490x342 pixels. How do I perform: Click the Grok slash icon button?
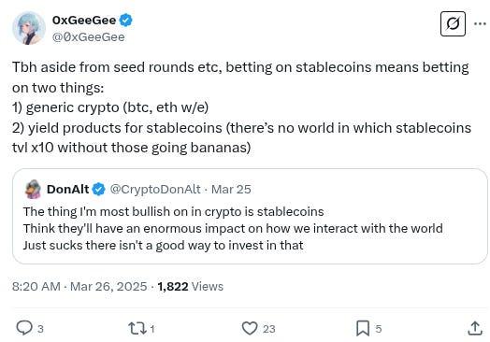pos(453,23)
